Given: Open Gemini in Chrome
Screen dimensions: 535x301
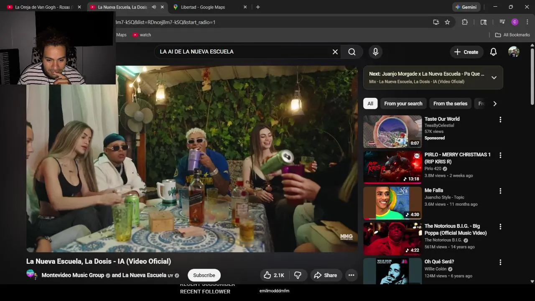Looking at the screenshot, I should click(466, 7).
